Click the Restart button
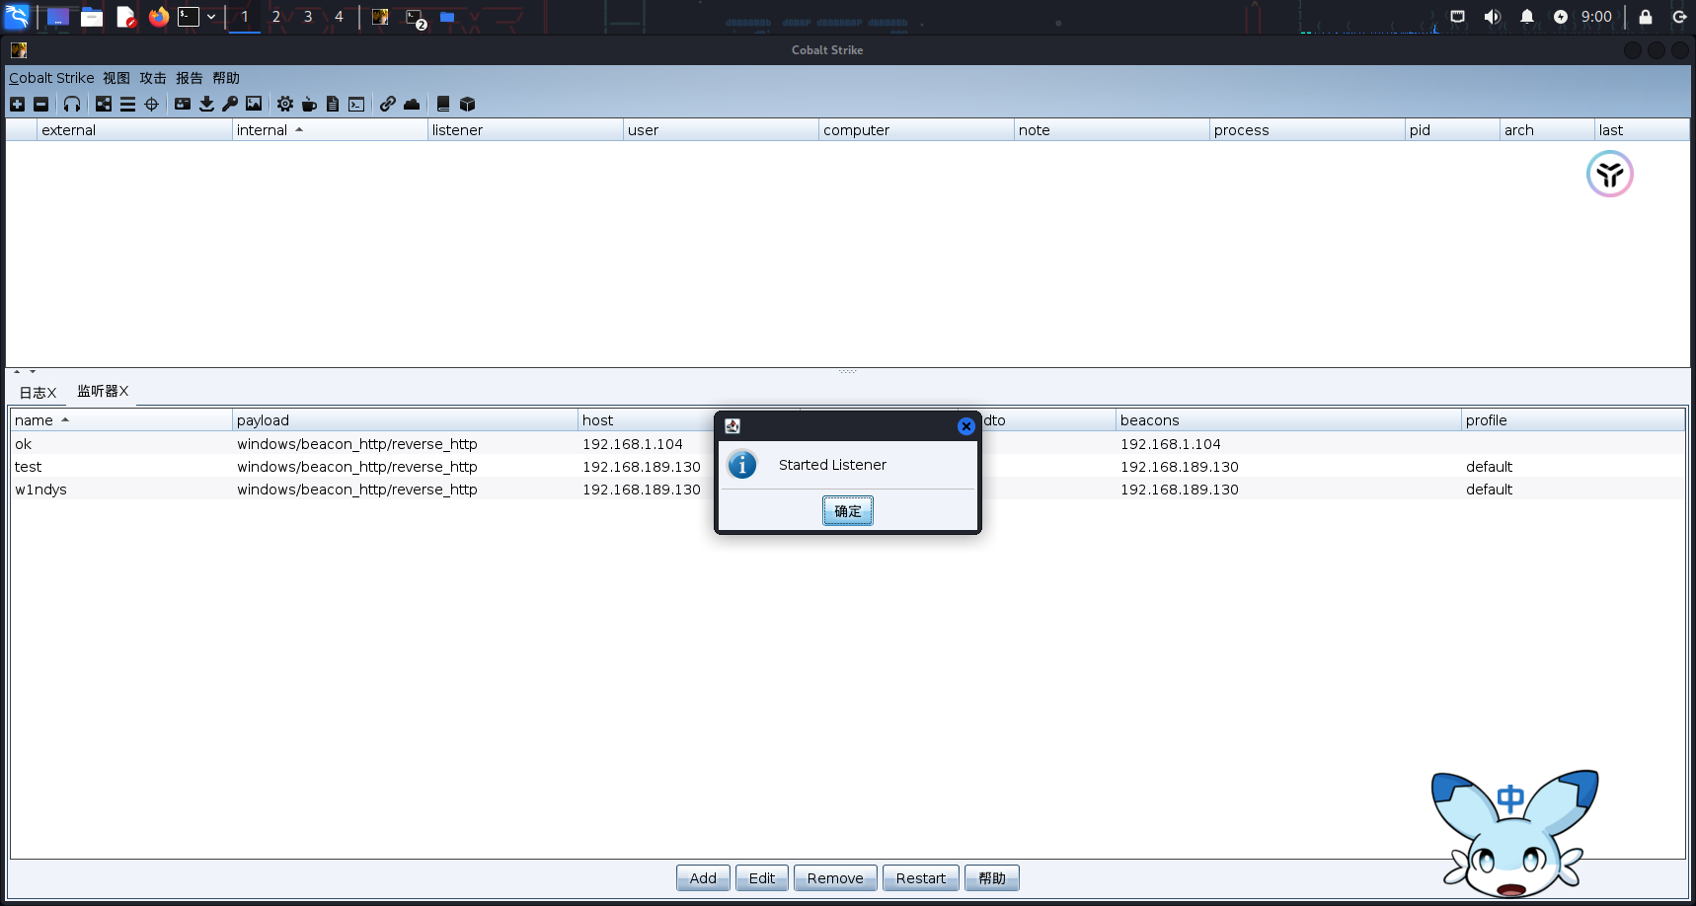1696x906 pixels. pyautogui.click(x=920, y=877)
